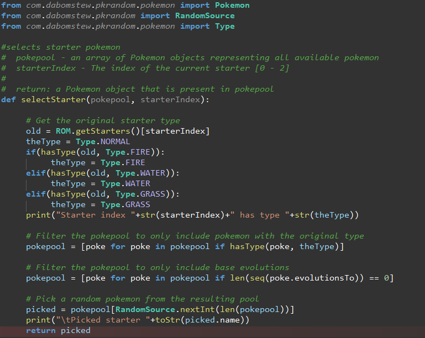Click the imported class name 'RandomSource' on the import line

pyautogui.click(x=204, y=15)
